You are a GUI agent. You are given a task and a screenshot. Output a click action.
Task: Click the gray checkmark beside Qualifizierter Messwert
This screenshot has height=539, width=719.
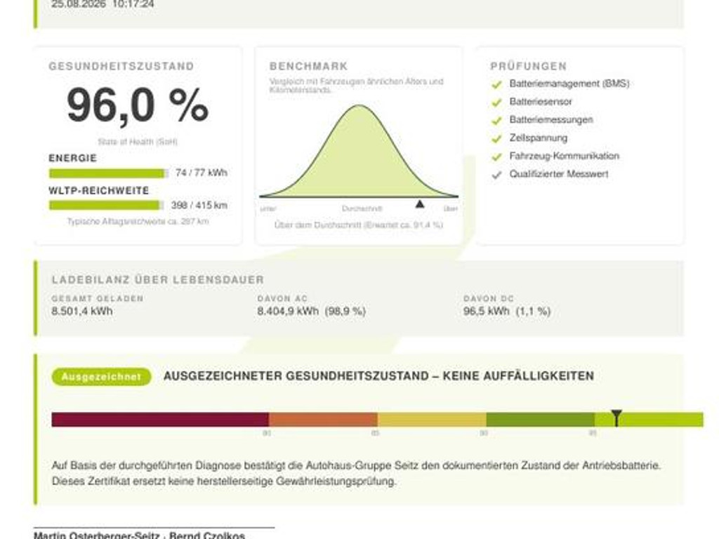coord(496,175)
